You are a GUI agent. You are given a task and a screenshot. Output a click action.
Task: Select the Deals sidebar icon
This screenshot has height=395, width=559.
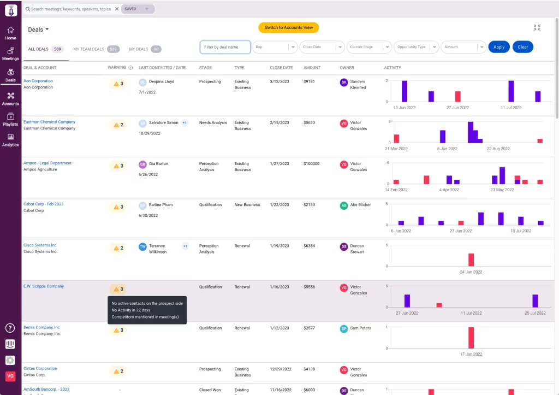point(10,75)
